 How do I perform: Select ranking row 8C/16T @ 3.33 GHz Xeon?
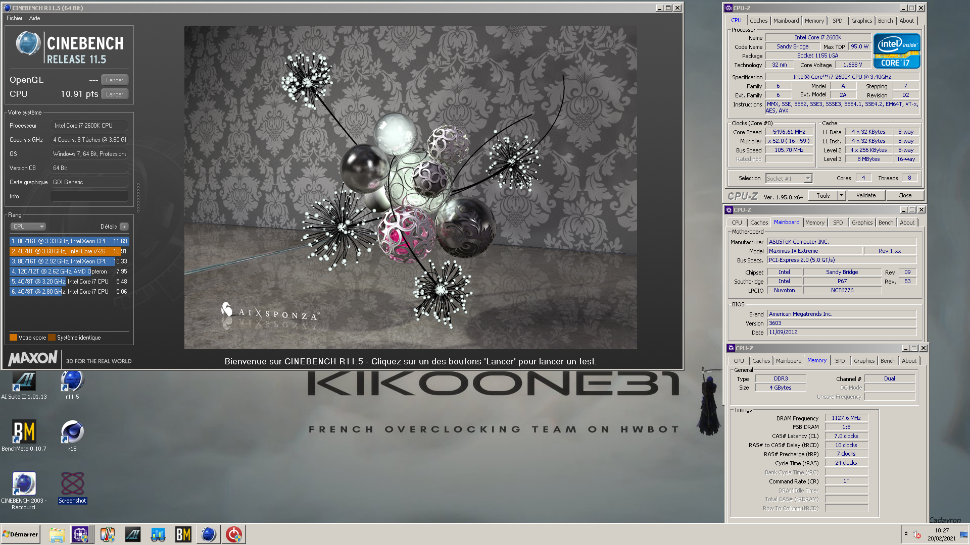(69, 241)
